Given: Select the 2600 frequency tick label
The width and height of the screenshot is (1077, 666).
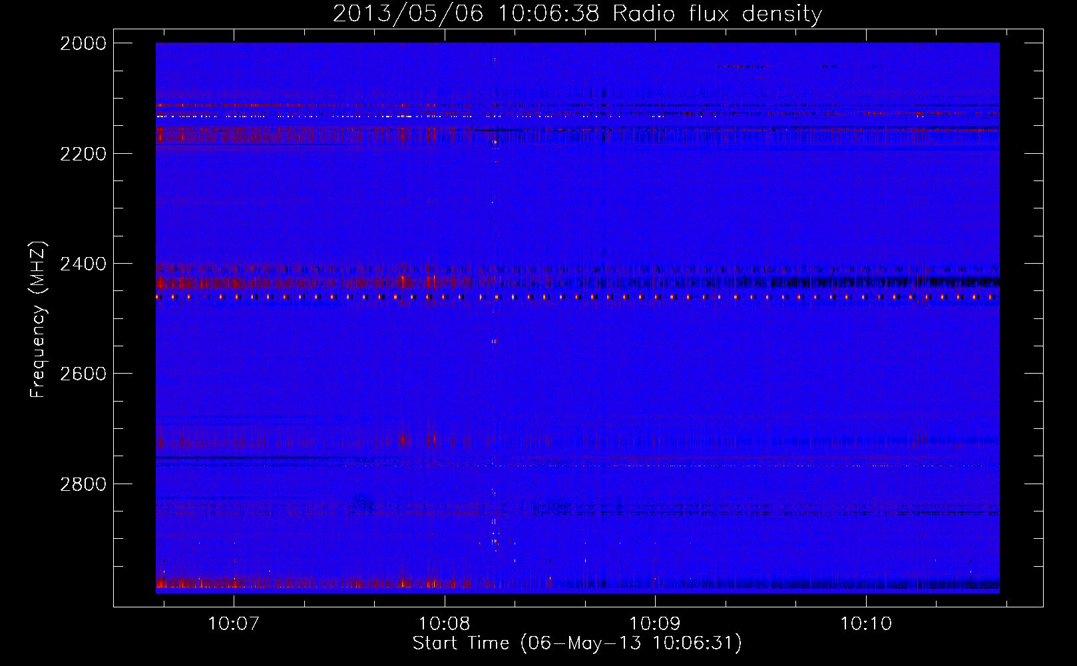Looking at the screenshot, I should 83,374.
